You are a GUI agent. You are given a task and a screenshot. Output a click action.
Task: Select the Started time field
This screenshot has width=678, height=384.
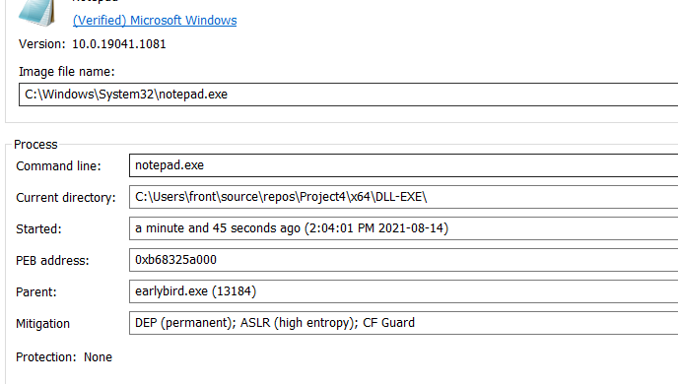tap(403, 228)
